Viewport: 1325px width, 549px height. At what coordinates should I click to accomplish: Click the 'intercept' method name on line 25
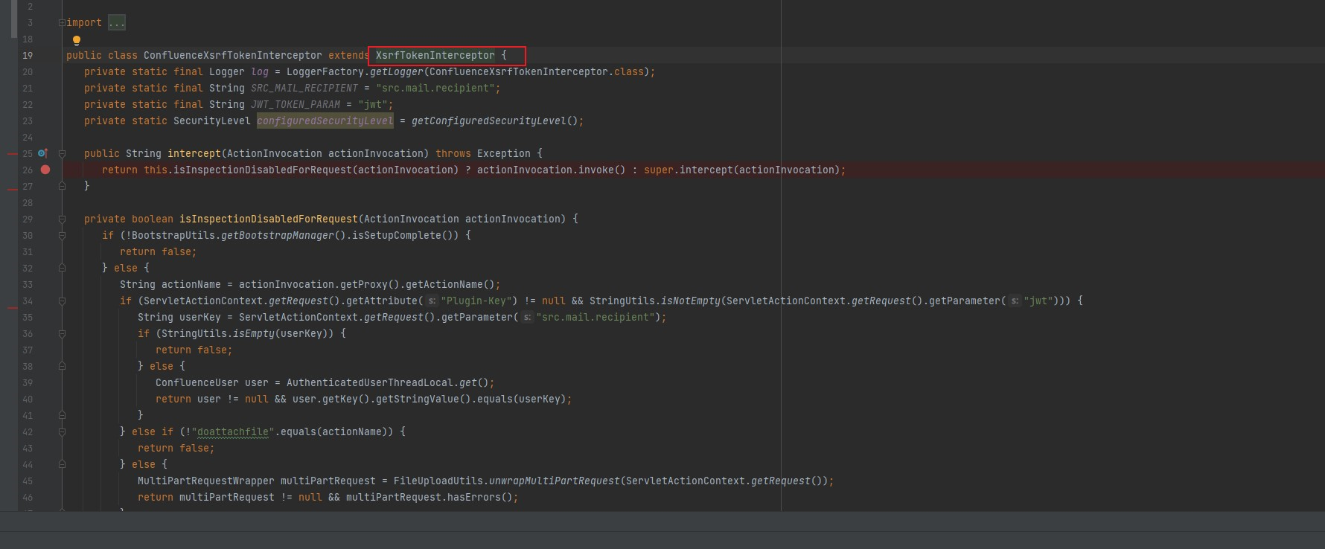[x=194, y=153]
